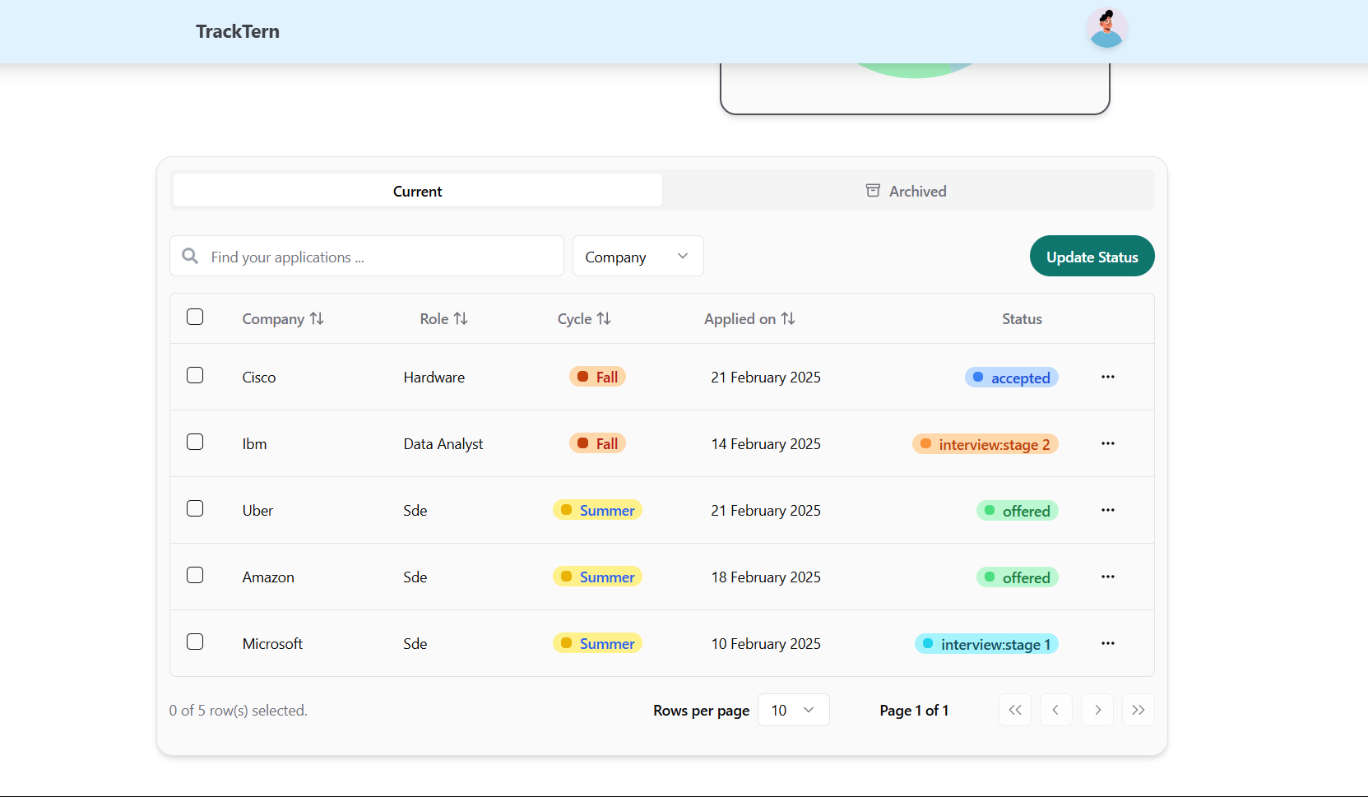Click the search magnifier icon
This screenshot has width=1368, height=797.
pyautogui.click(x=190, y=257)
